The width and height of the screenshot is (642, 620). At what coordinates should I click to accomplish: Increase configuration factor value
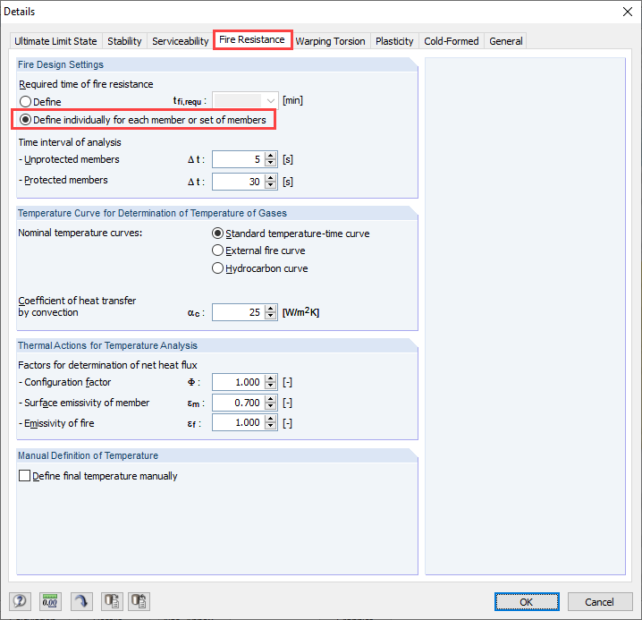[270, 378]
